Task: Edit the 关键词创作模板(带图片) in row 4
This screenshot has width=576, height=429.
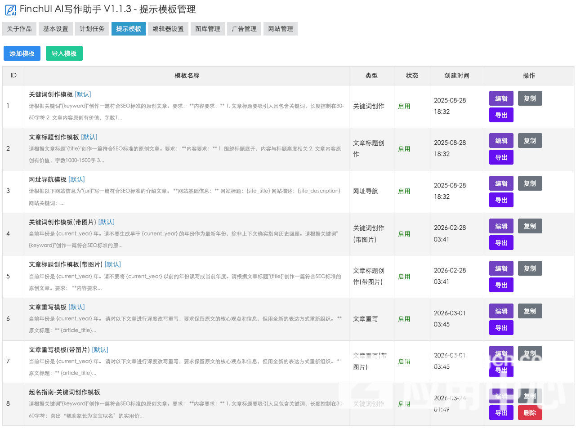Action: pos(501,226)
